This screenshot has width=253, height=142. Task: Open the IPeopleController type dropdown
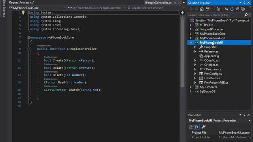tap(125, 8)
